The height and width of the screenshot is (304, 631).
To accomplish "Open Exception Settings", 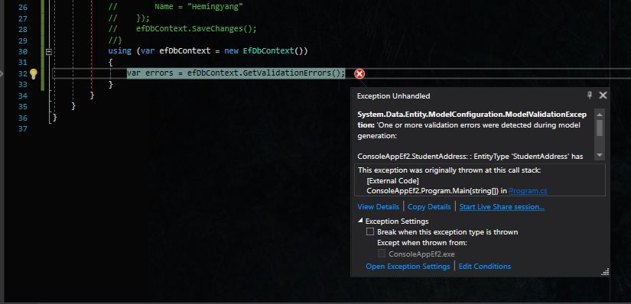I will coord(408,267).
